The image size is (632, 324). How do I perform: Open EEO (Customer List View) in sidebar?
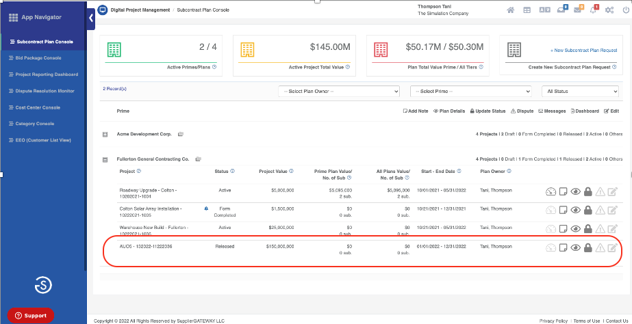point(43,140)
